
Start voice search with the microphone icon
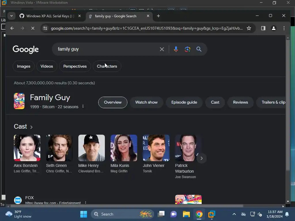(176, 49)
